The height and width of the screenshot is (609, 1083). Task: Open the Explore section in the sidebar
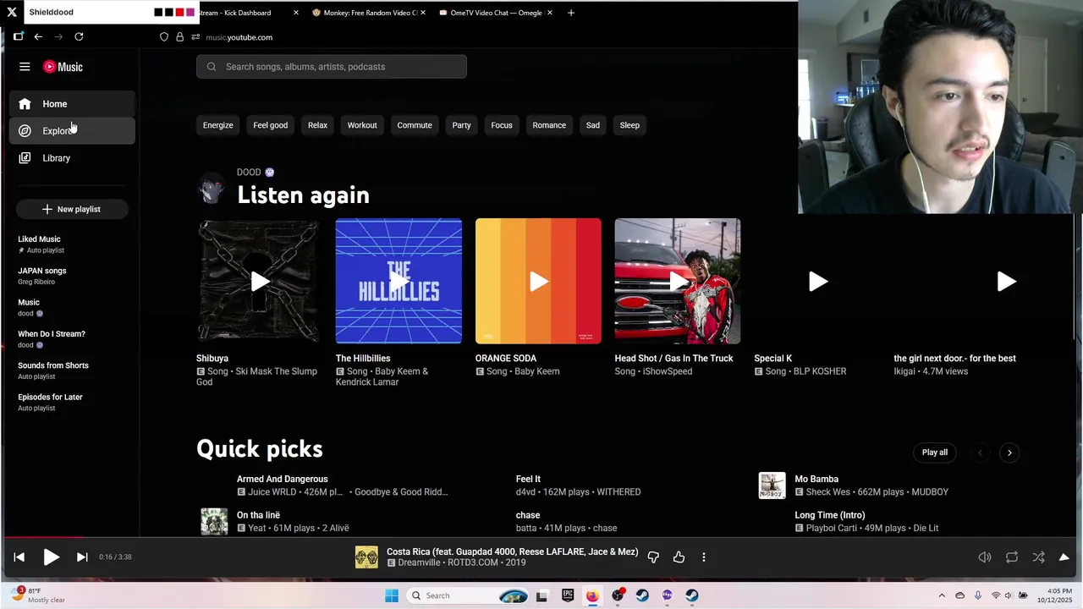click(73, 131)
